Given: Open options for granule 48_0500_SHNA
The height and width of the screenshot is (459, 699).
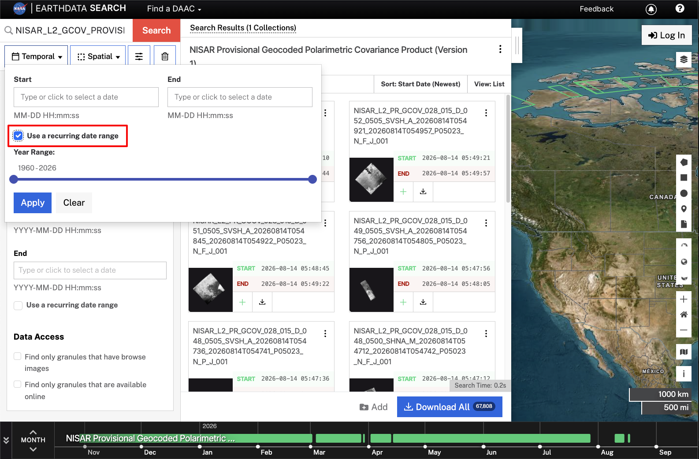Looking at the screenshot, I should click(486, 333).
